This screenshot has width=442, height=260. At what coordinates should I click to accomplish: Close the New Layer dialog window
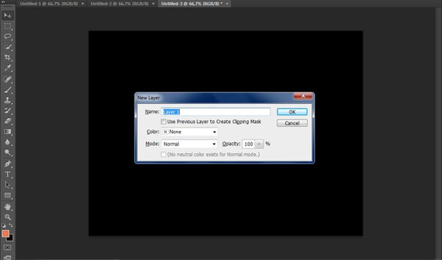[303, 96]
